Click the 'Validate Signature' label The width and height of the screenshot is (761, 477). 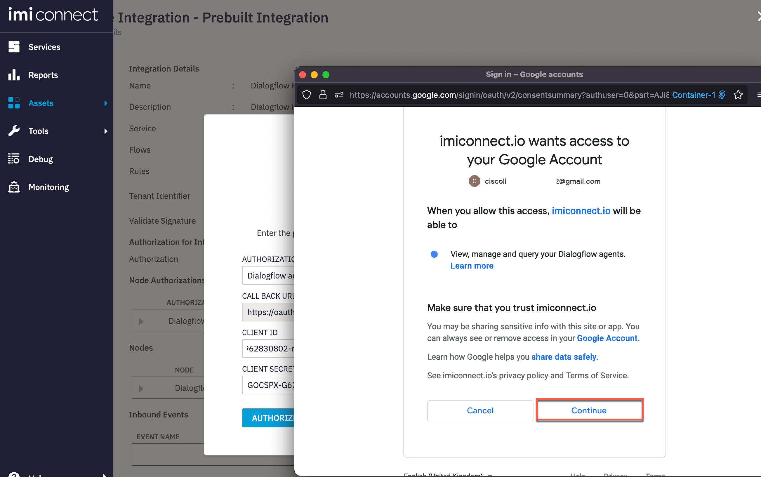coord(162,221)
